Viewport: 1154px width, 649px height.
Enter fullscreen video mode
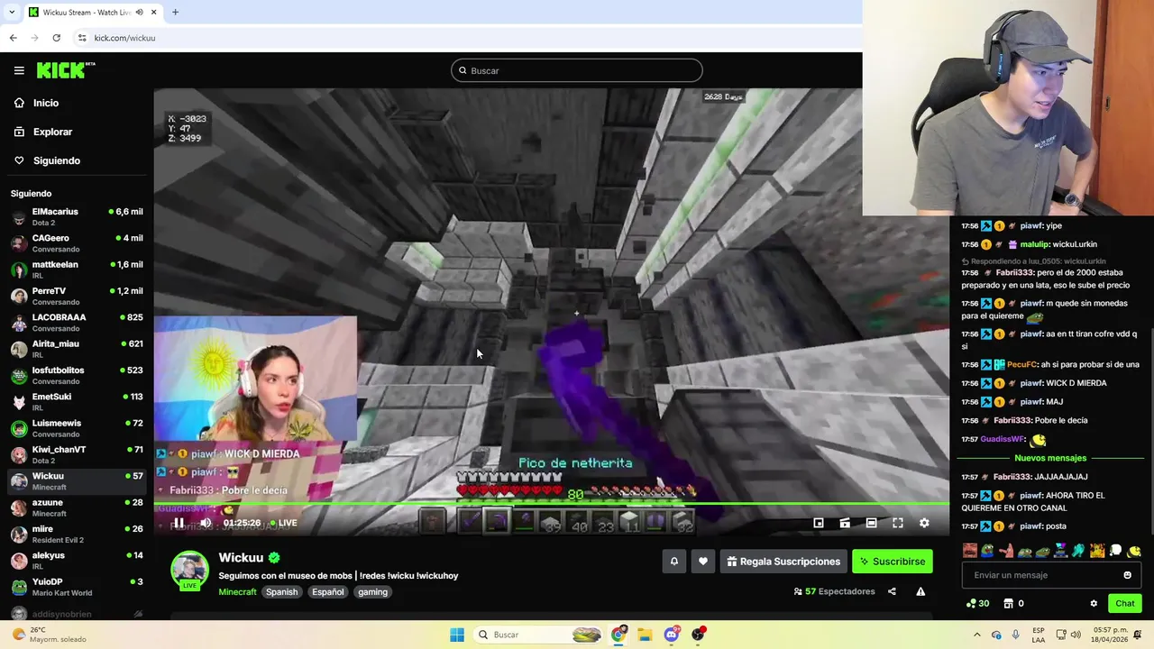click(x=898, y=523)
